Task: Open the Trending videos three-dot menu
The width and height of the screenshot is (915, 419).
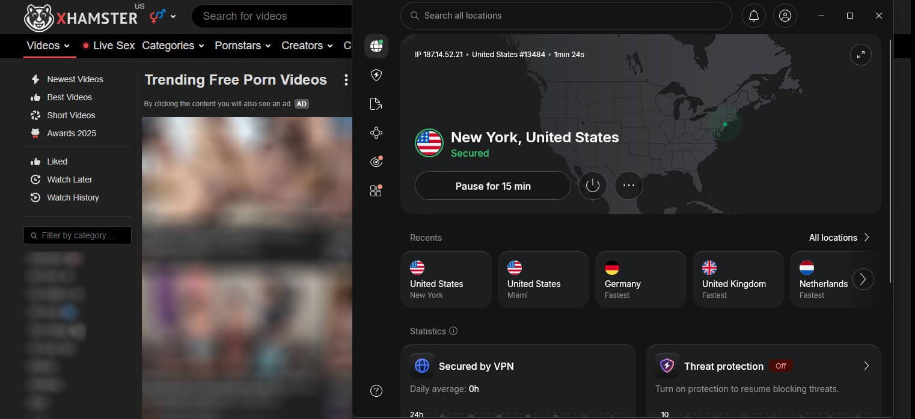Action: click(346, 80)
